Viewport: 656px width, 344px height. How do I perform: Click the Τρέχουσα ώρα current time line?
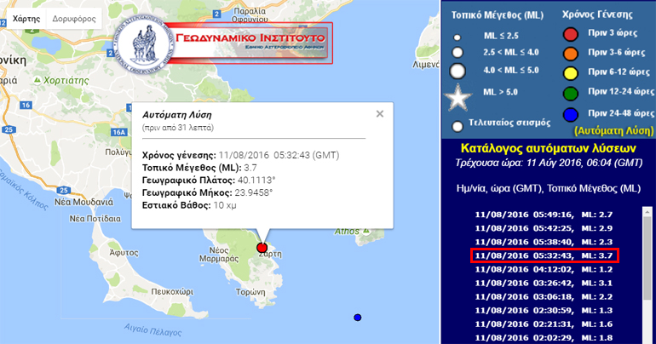coord(549,163)
